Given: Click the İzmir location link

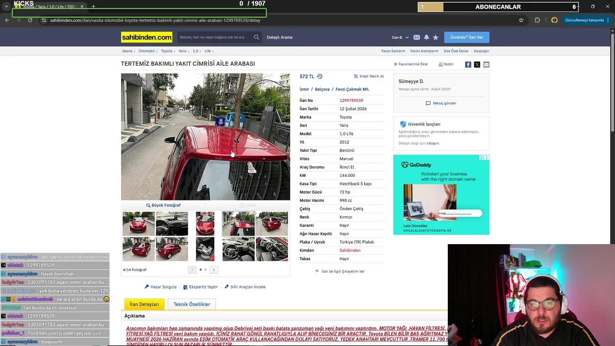Looking at the screenshot, I should [304, 89].
